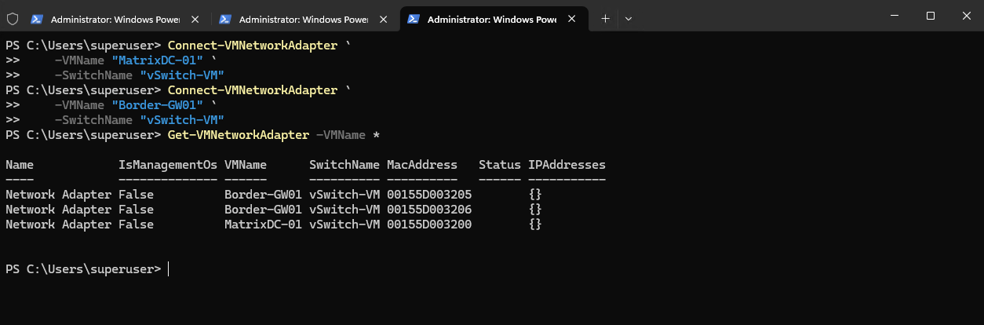Click the SwitchName column header

point(344,165)
